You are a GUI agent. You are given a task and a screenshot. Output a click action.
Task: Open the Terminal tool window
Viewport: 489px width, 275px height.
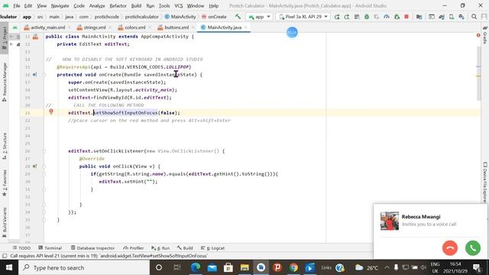50,247
